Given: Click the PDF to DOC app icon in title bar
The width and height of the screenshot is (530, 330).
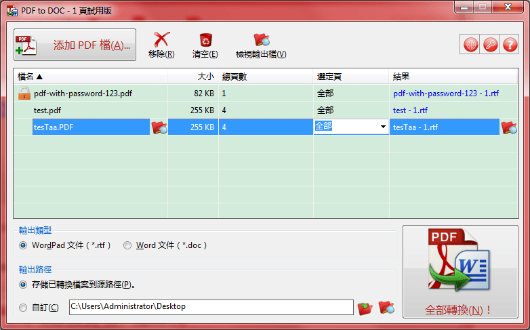Looking at the screenshot, I should point(12,10).
